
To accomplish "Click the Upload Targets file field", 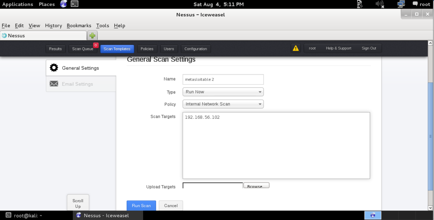I will point(213,186).
